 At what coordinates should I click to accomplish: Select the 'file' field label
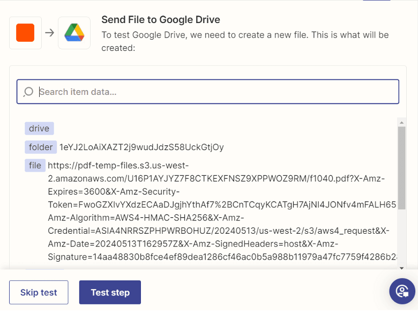(x=35, y=165)
